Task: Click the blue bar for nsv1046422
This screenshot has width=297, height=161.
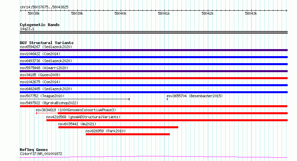Action: click(154, 57)
